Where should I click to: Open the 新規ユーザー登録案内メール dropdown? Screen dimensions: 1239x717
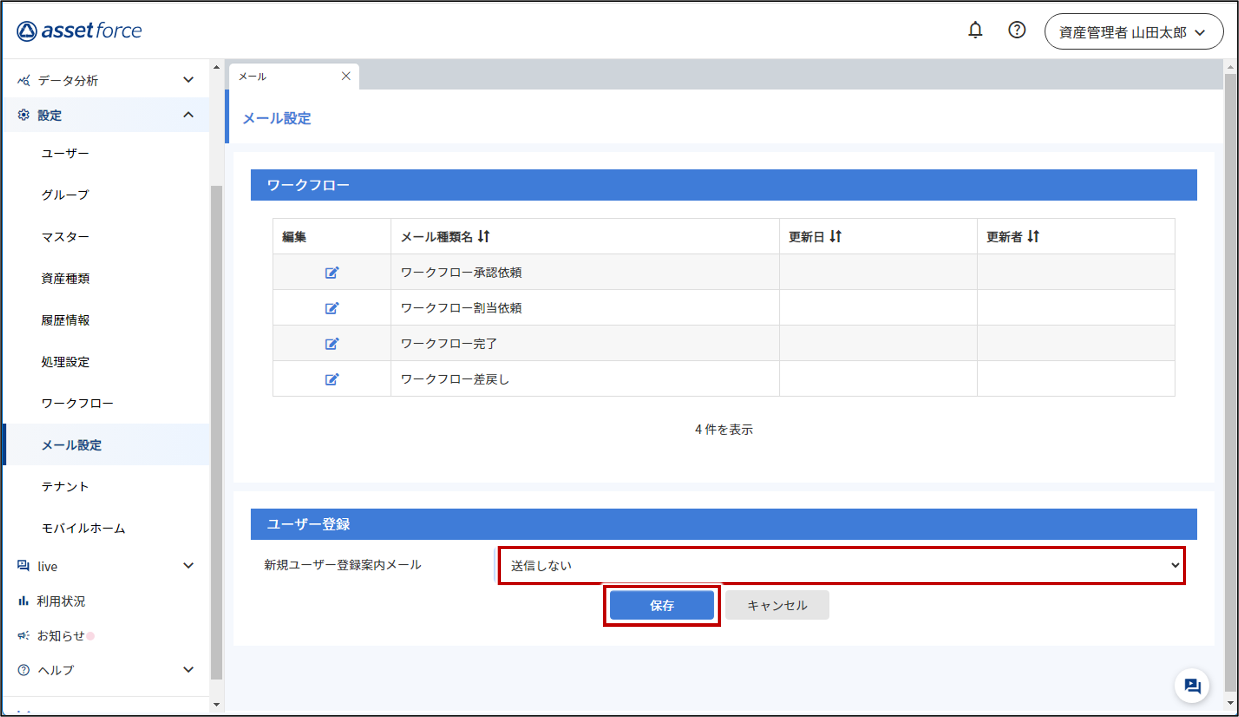click(x=841, y=565)
